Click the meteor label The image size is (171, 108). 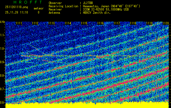38,8
